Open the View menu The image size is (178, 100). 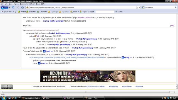11,4
